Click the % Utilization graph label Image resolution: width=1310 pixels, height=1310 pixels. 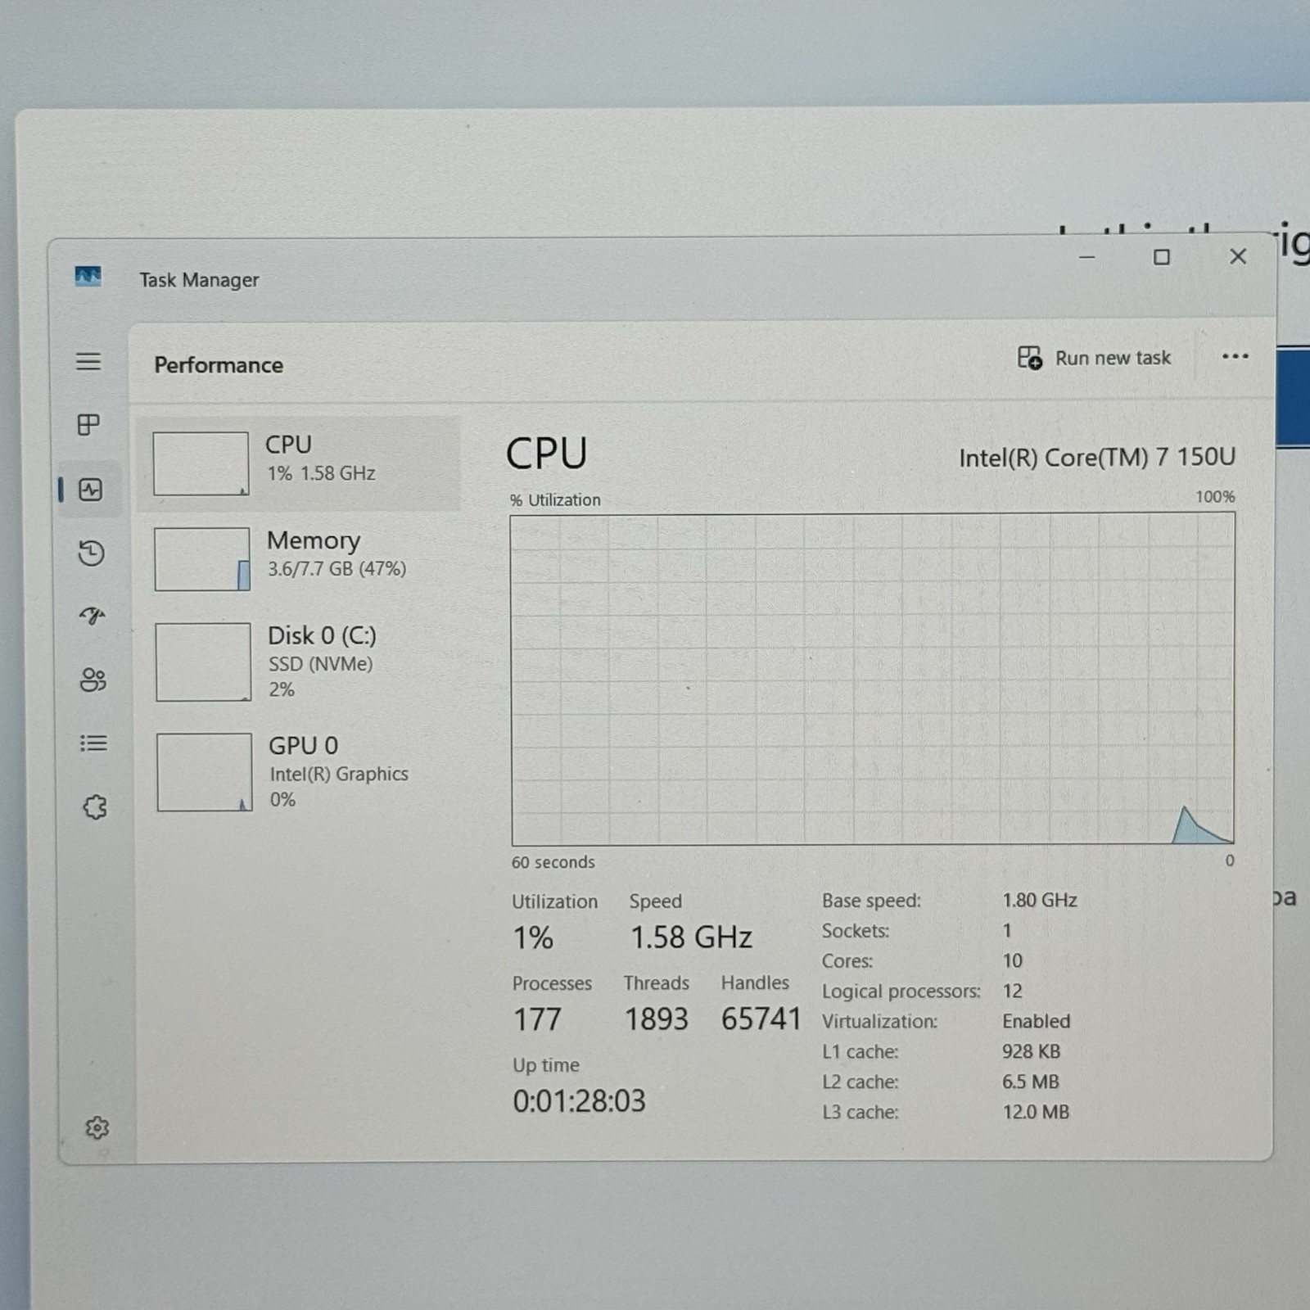pos(555,499)
